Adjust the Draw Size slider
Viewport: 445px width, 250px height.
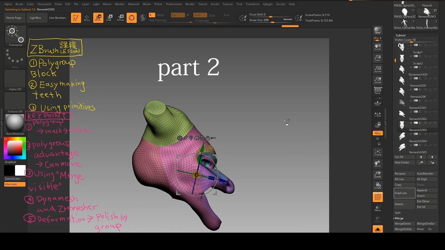pyautogui.click(x=267, y=21)
